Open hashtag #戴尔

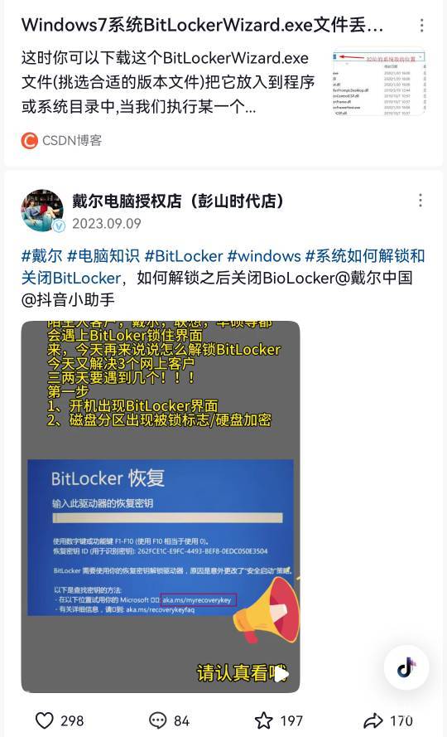[41, 255]
